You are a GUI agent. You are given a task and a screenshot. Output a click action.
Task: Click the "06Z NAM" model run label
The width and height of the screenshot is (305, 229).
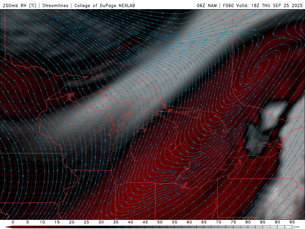207,6
